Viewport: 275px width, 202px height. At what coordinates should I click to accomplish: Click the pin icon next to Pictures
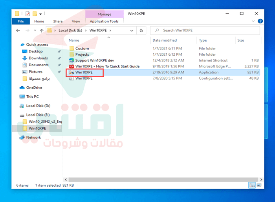[59, 72]
